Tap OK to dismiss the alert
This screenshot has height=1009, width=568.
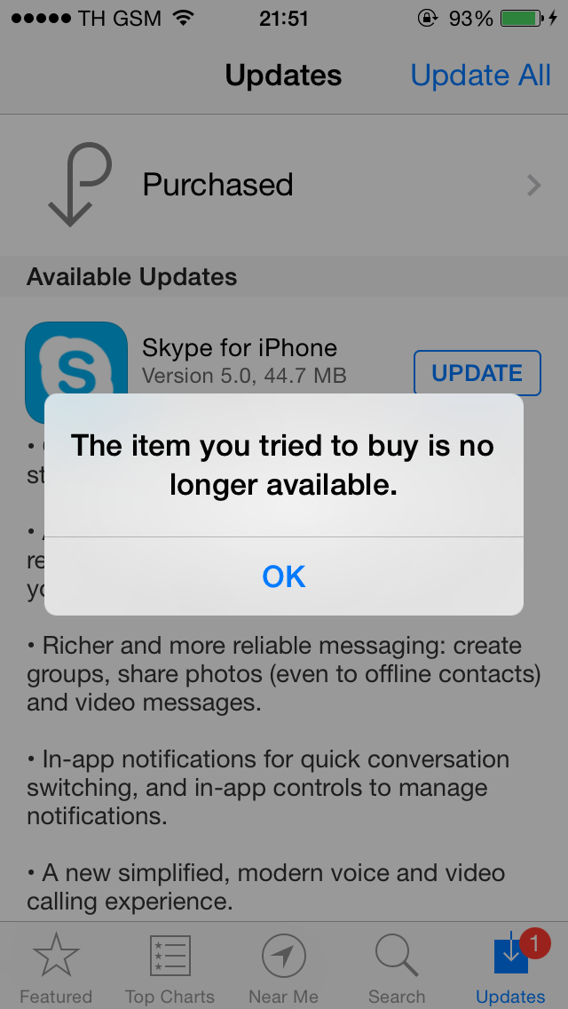(x=284, y=576)
